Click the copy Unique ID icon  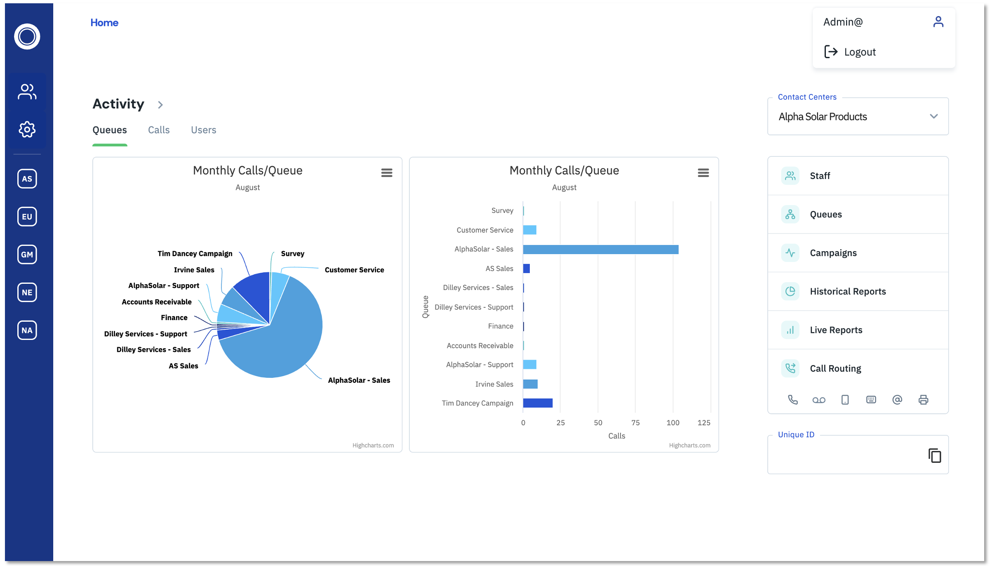934,455
